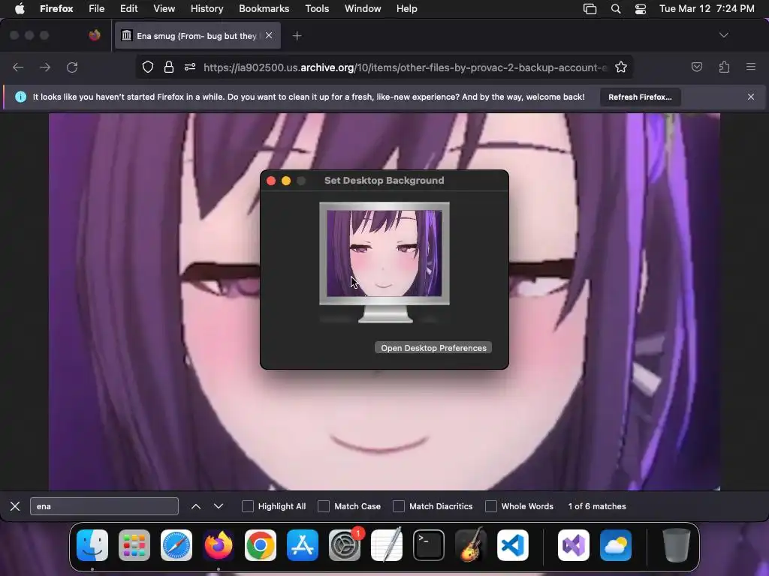This screenshot has width=769, height=576.
Task: Open the Weather app in the Dock
Action: click(x=616, y=545)
